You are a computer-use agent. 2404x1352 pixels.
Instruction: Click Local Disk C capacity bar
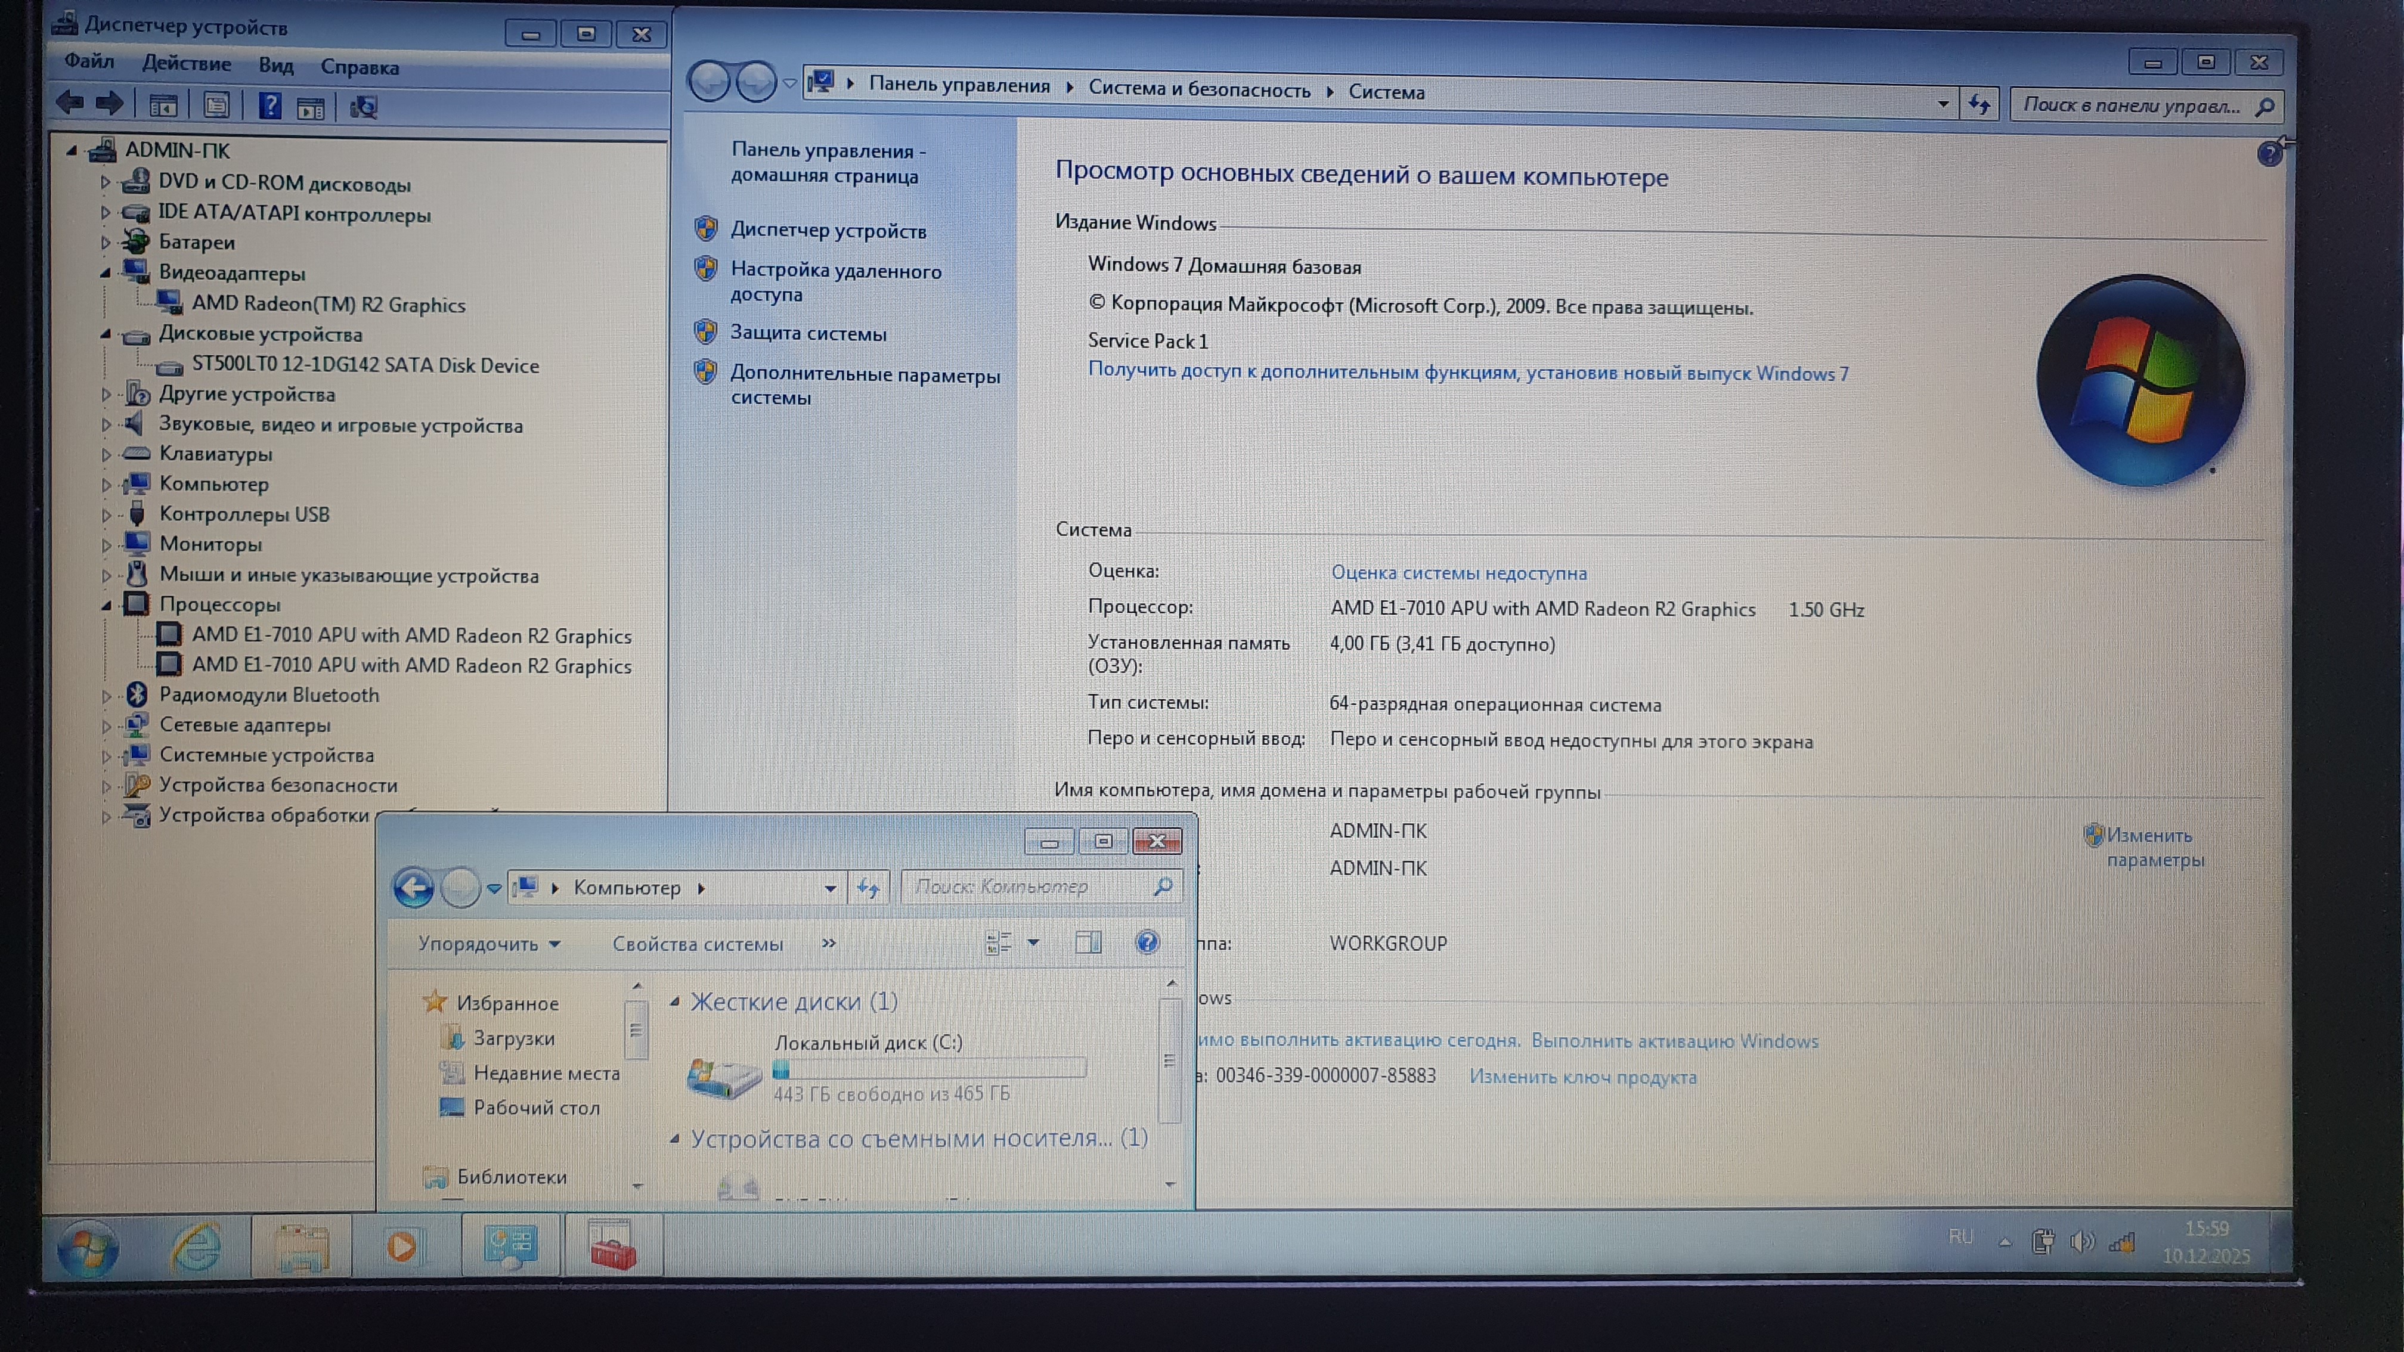coord(930,1068)
